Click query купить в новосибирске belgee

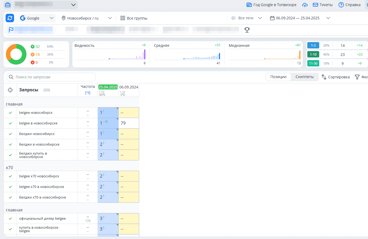point(39,229)
